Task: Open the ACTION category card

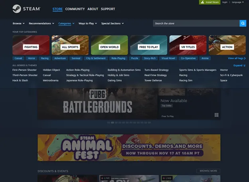Action: tap(227, 45)
